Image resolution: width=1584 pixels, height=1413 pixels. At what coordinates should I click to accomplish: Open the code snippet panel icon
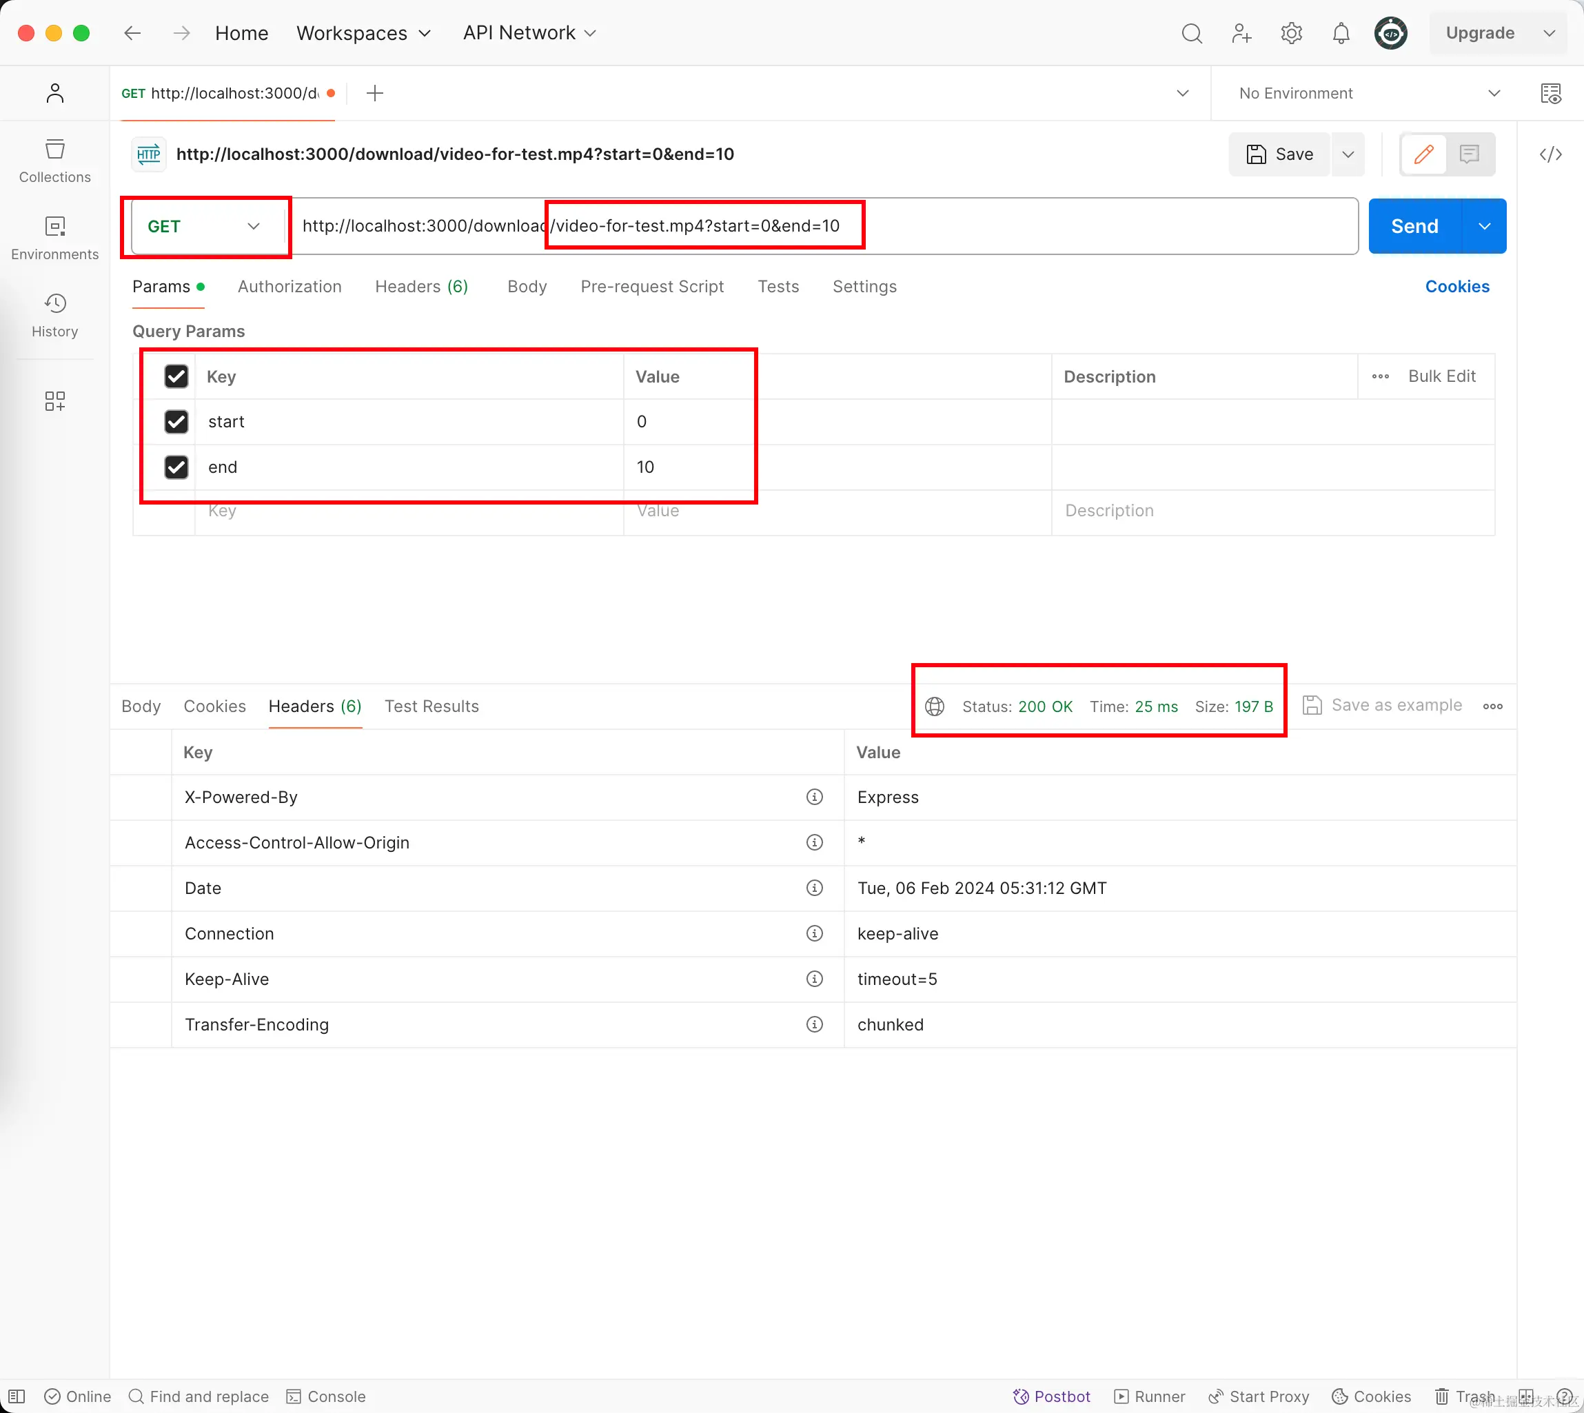point(1551,154)
